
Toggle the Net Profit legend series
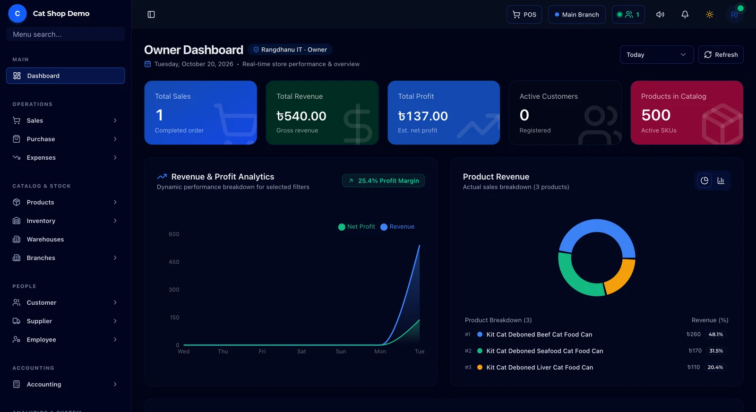(x=357, y=227)
